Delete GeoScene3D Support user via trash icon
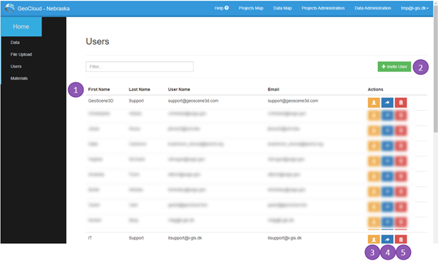 coord(401,103)
